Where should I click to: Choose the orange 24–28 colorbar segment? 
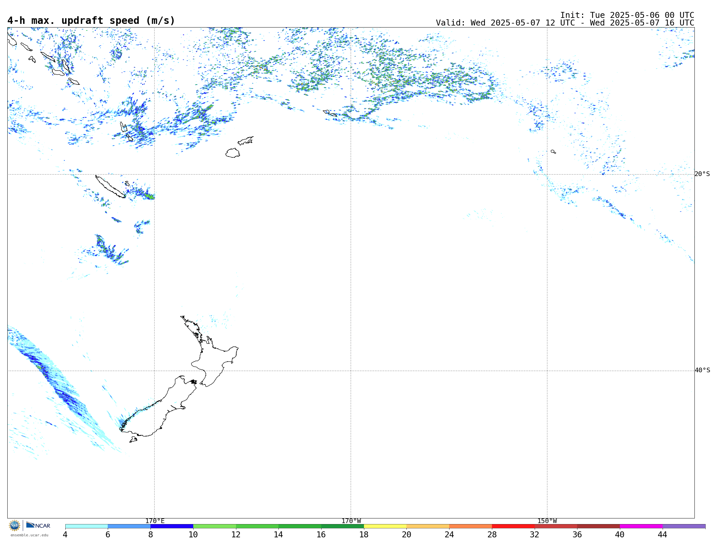point(471,526)
